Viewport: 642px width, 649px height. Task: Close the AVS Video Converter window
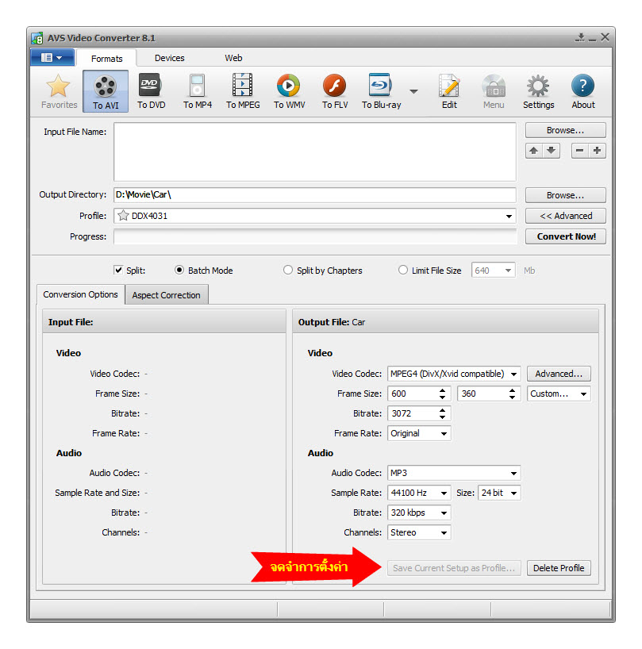(x=605, y=37)
